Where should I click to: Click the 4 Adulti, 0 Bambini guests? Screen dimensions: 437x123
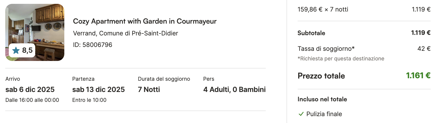(234, 90)
